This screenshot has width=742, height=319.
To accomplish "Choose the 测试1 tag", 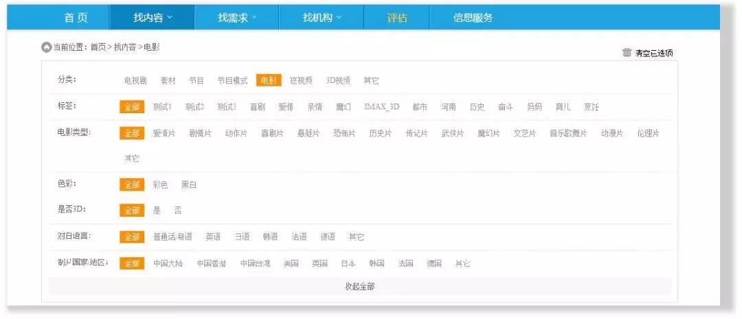I will pos(162,107).
